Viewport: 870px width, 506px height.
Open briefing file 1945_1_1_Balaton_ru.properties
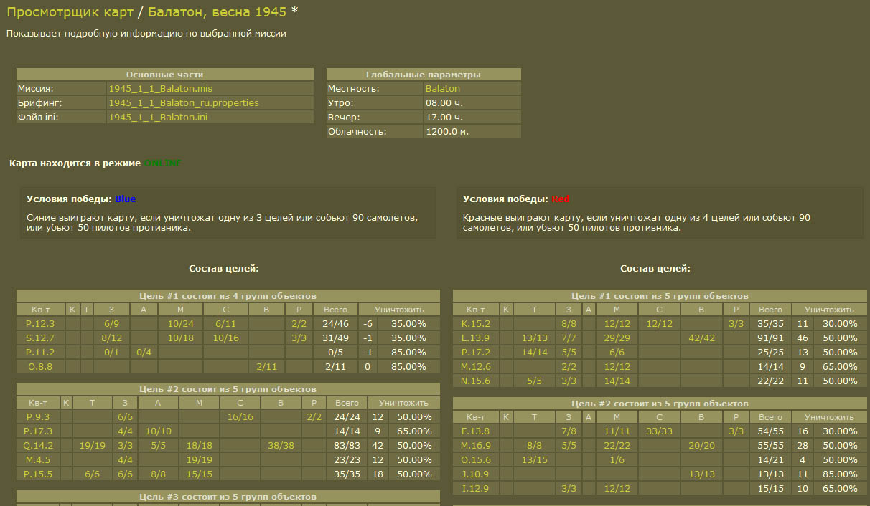pyautogui.click(x=184, y=103)
